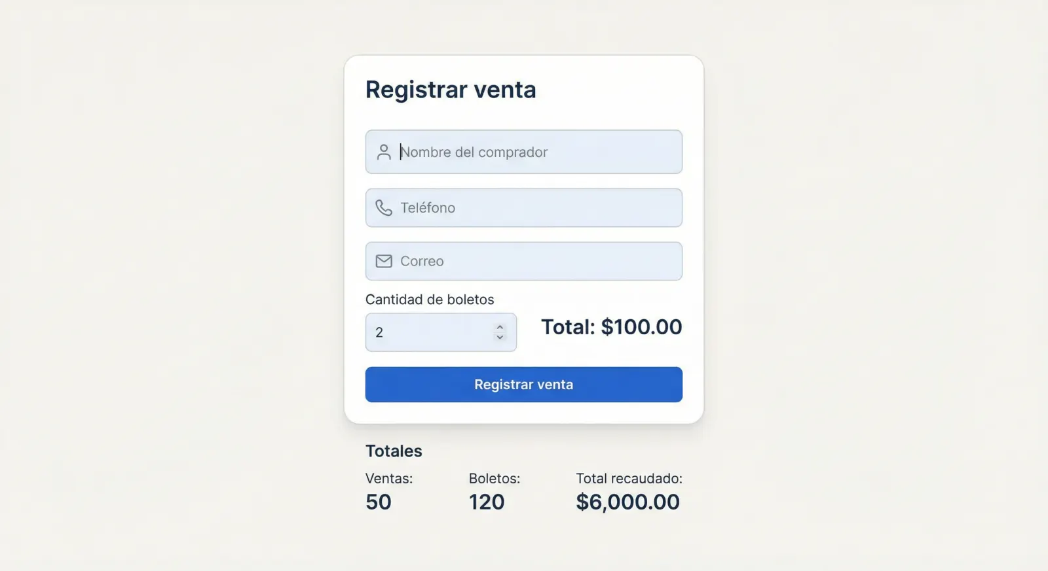Viewport: 1048px width, 571px height.
Task: Click the person icon in the buyer name field
Action: [x=384, y=152]
